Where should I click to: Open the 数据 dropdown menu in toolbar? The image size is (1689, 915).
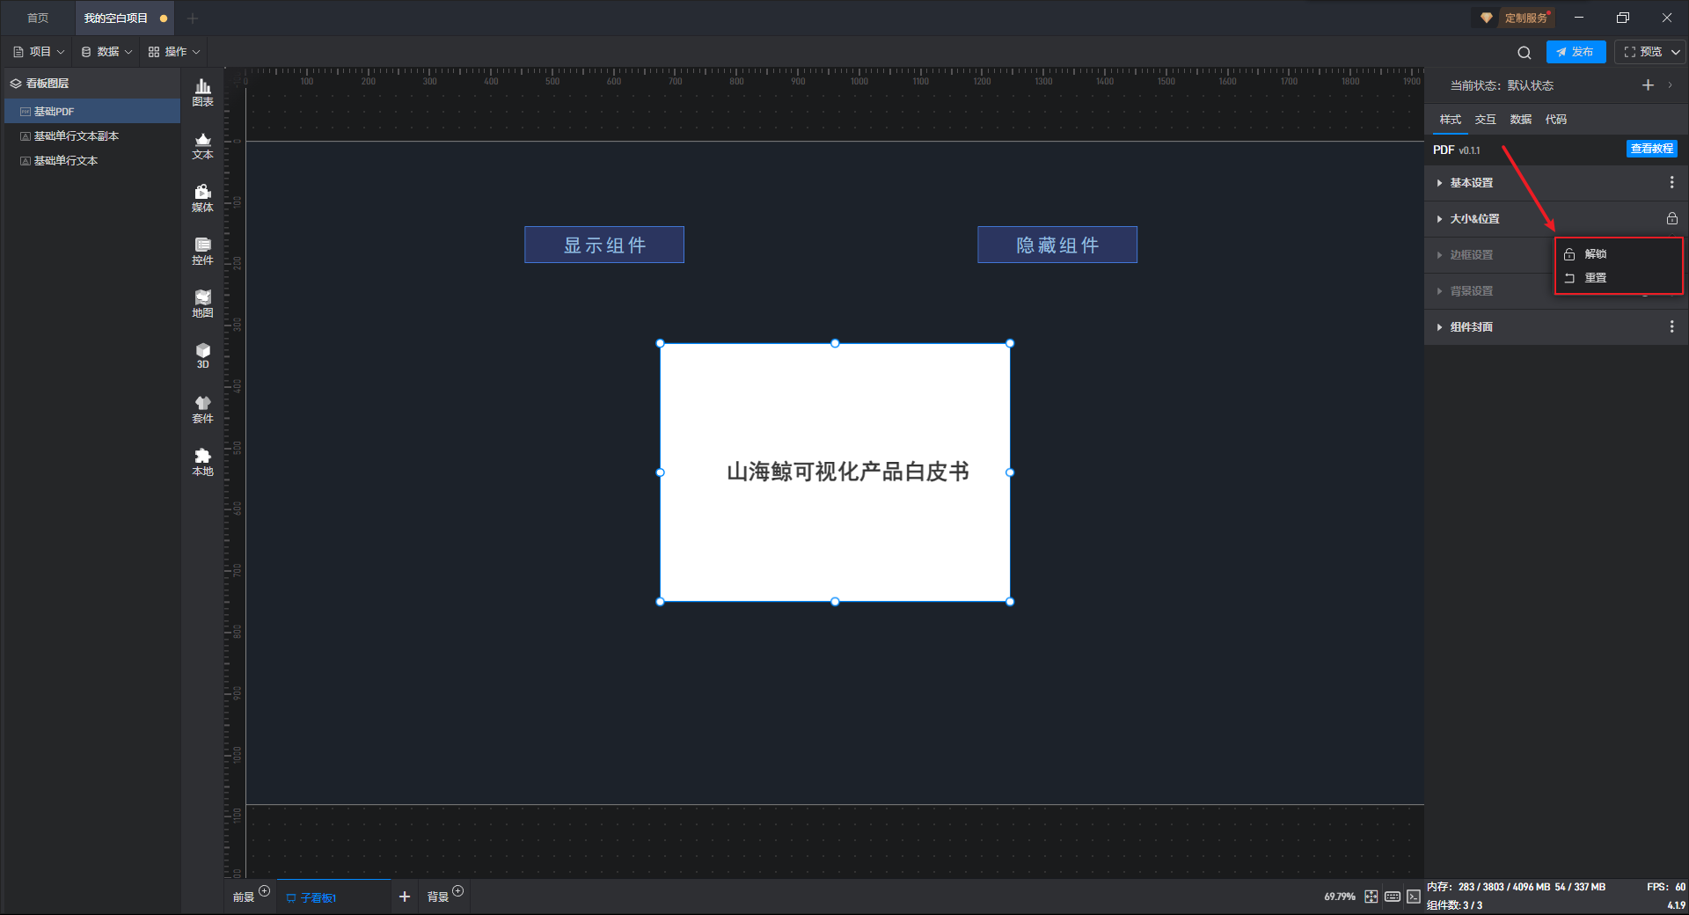[106, 52]
